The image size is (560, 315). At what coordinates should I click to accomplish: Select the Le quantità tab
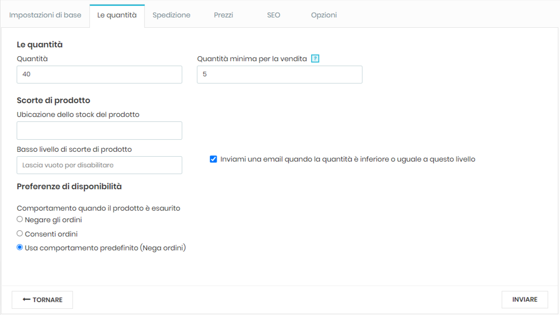[x=117, y=15]
